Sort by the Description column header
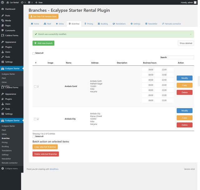This screenshot has height=190, width=200. pos(122,63)
